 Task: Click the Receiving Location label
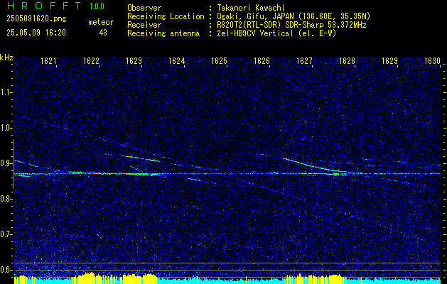pos(166,16)
